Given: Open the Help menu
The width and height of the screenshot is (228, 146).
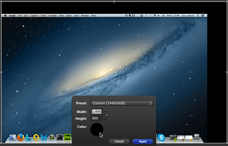Looking at the screenshot, I should [93, 16].
